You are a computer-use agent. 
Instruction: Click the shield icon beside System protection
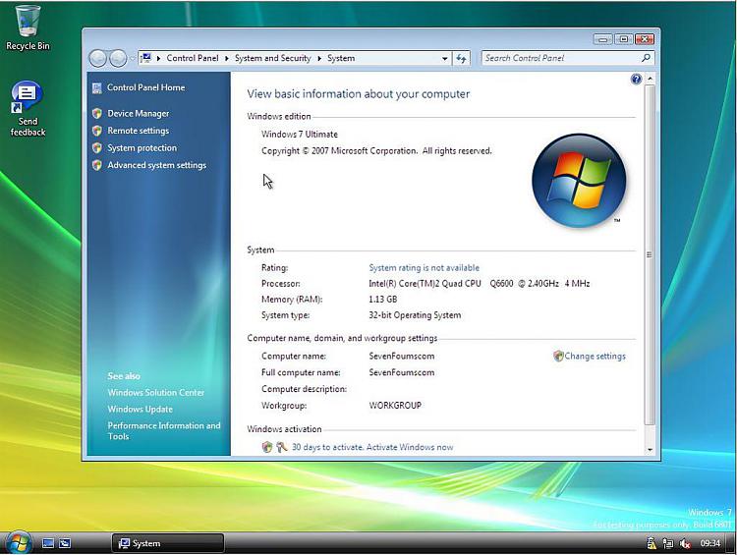pos(97,148)
